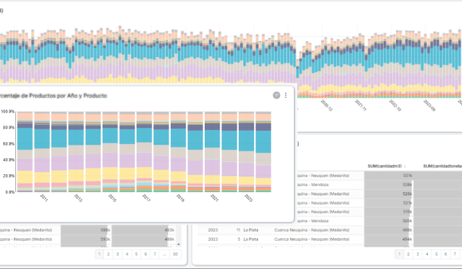Viewport: 462px width, 269px height.
Task: Select the 493k cell in left table
Action: pos(143,230)
